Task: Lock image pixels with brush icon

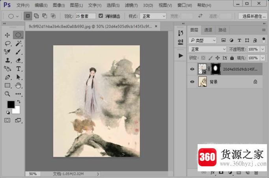Action: [211, 58]
